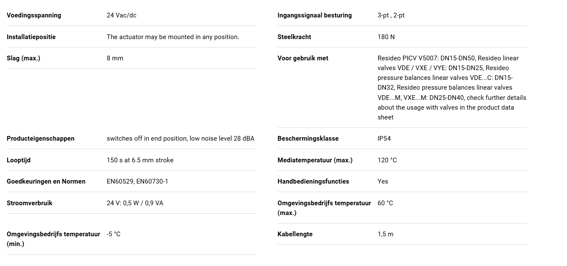
Task: Select the low noise level 28 dBA text
Action: tap(222, 139)
